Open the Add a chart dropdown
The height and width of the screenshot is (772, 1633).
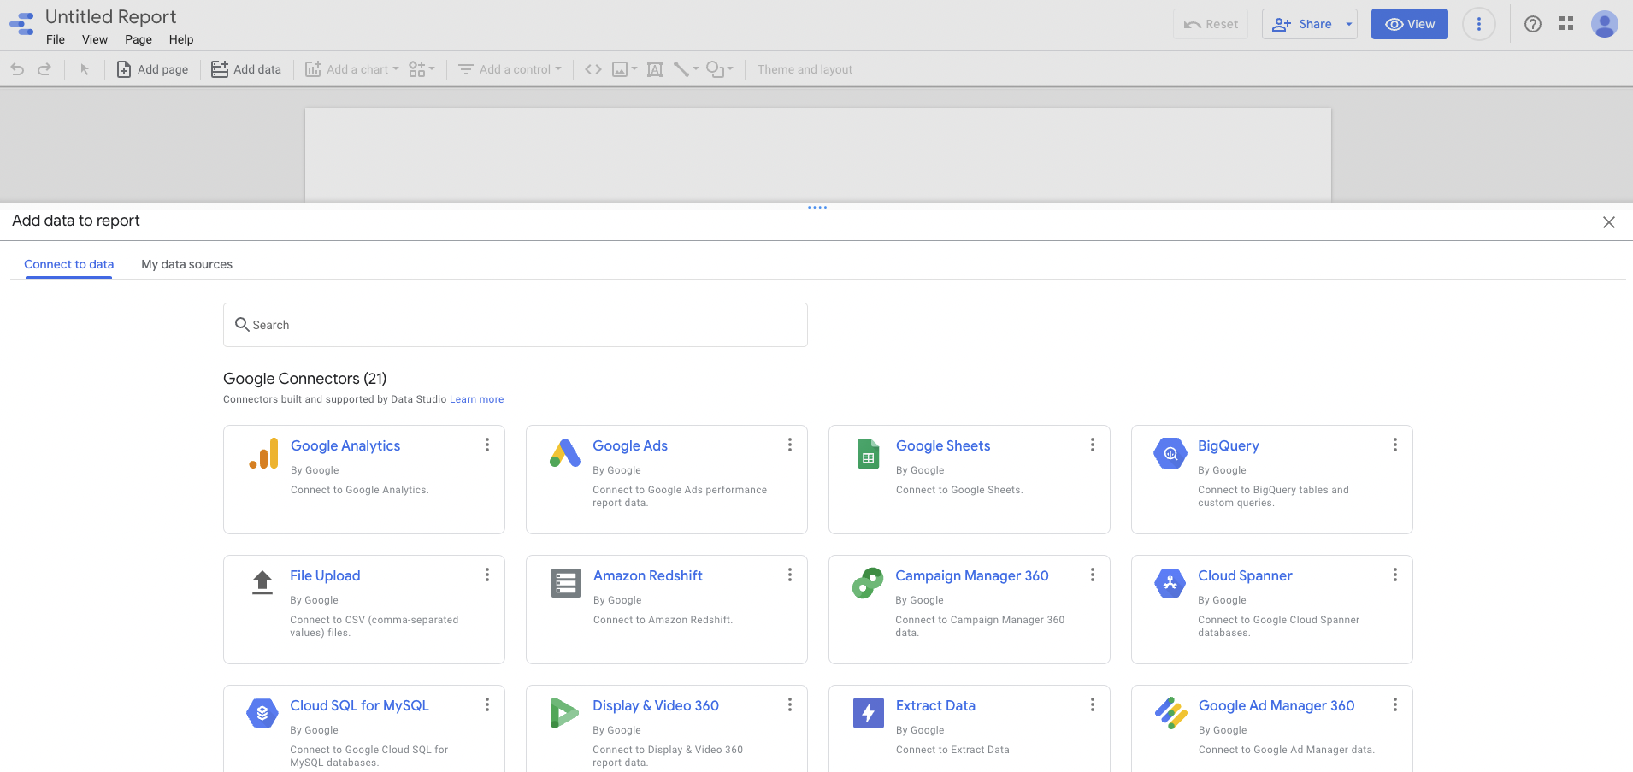click(x=352, y=69)
